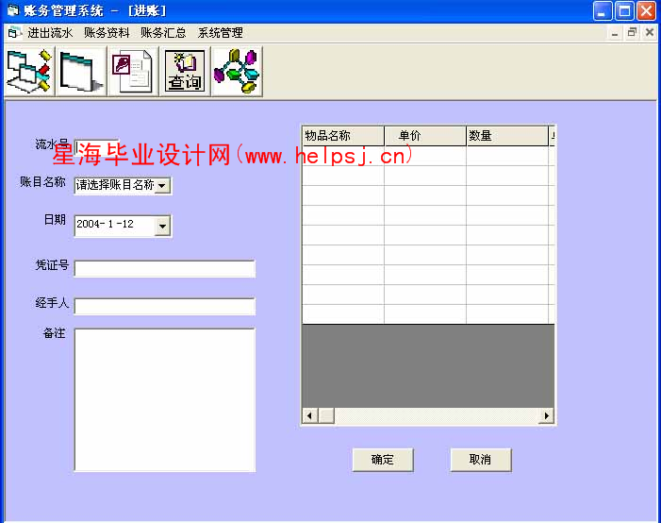Image resolution: width=661 pixels, height=523 pixels.
Task: Click the grid's right scroll arrow
Action: pos(547,415)
